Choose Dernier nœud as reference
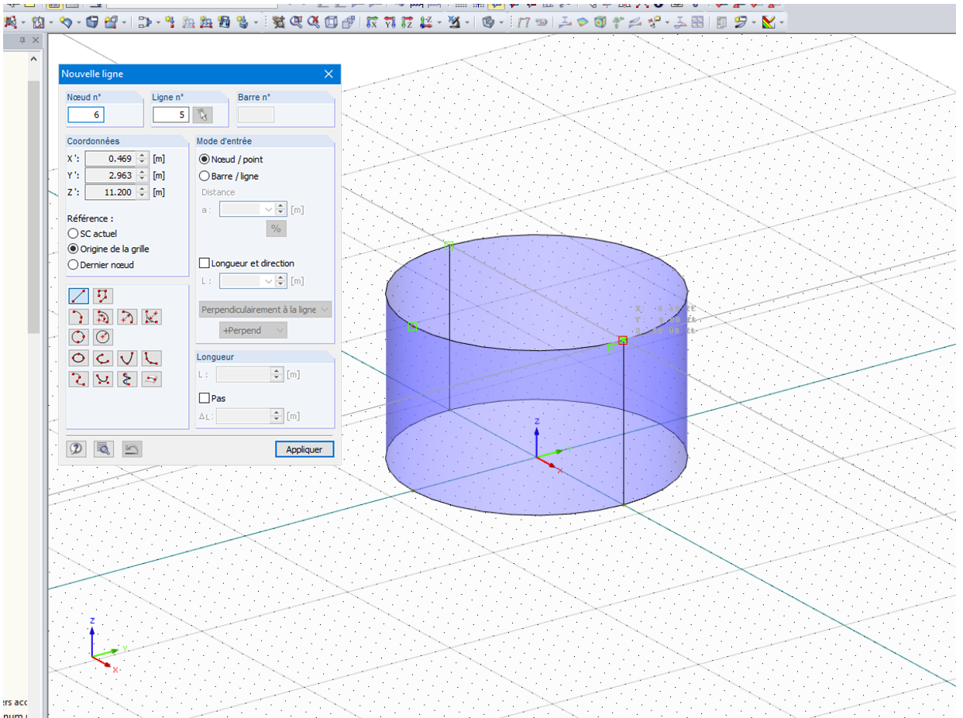The image size is (963, 718). 101,264
